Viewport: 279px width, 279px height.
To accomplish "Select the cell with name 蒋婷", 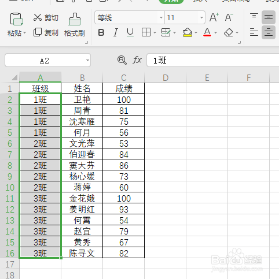I will (x=82, y=187).
